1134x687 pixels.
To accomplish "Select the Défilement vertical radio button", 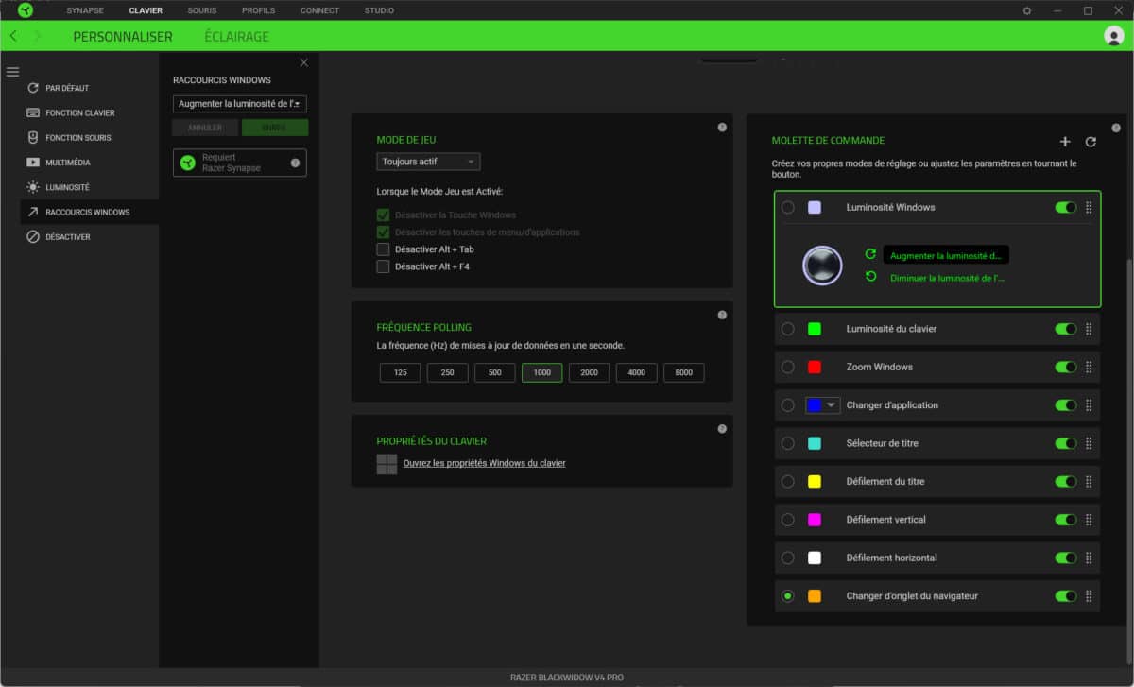I will tap(788, 520).
